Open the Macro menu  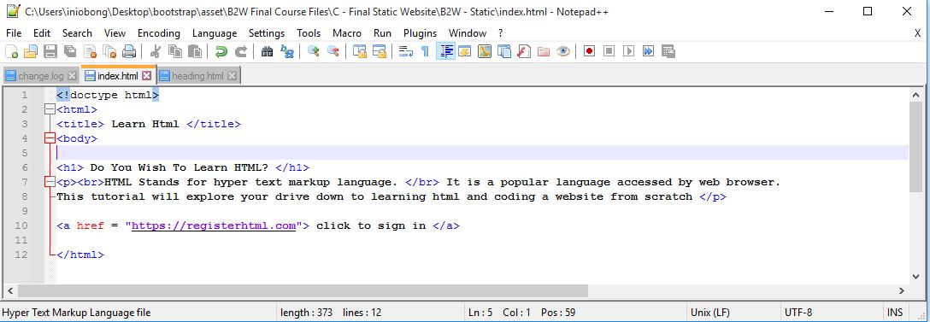coord(347,33)
